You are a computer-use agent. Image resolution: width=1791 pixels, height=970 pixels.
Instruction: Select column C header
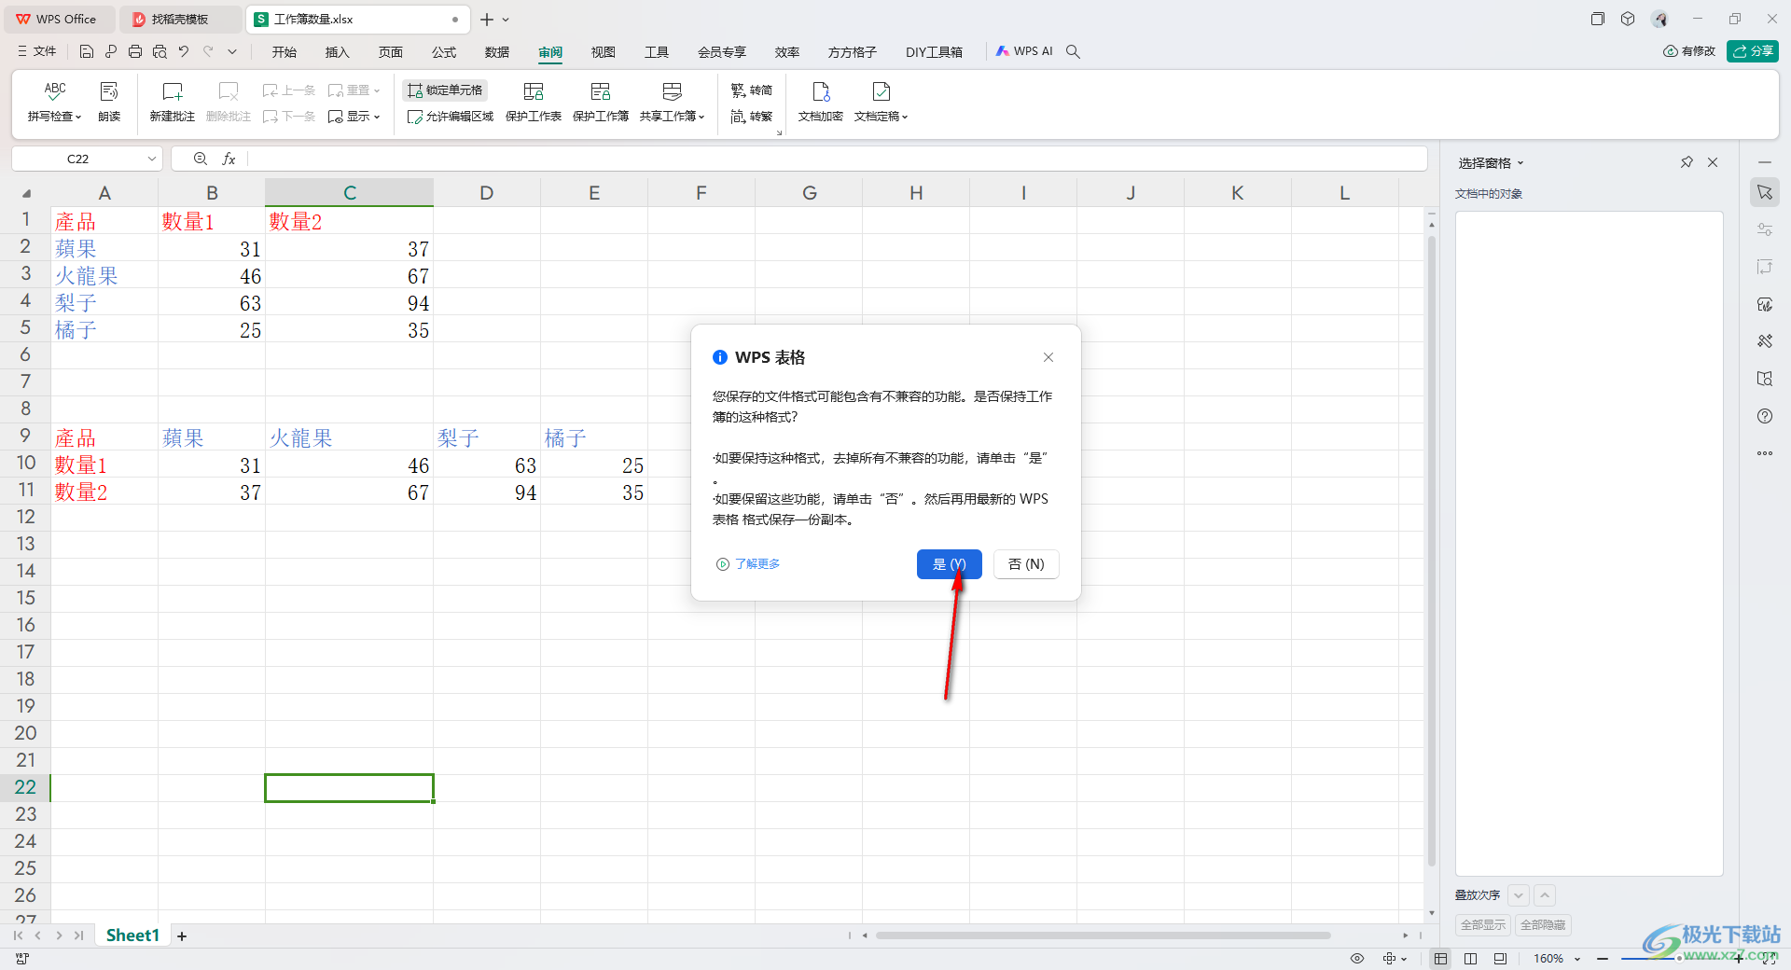click(350, 193)
